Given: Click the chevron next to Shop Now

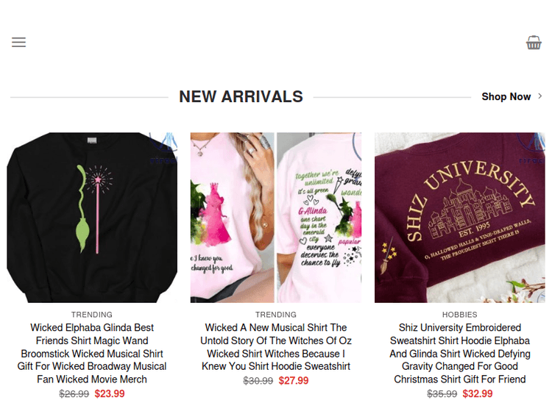Looking at the screenshot, I should click(540, 96).
